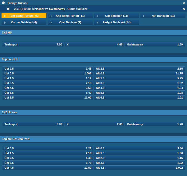Collapse the Toplam Gol 1nci Yarı header
Viewport: 187px width, 176px height.
click(x=94, y=139)
